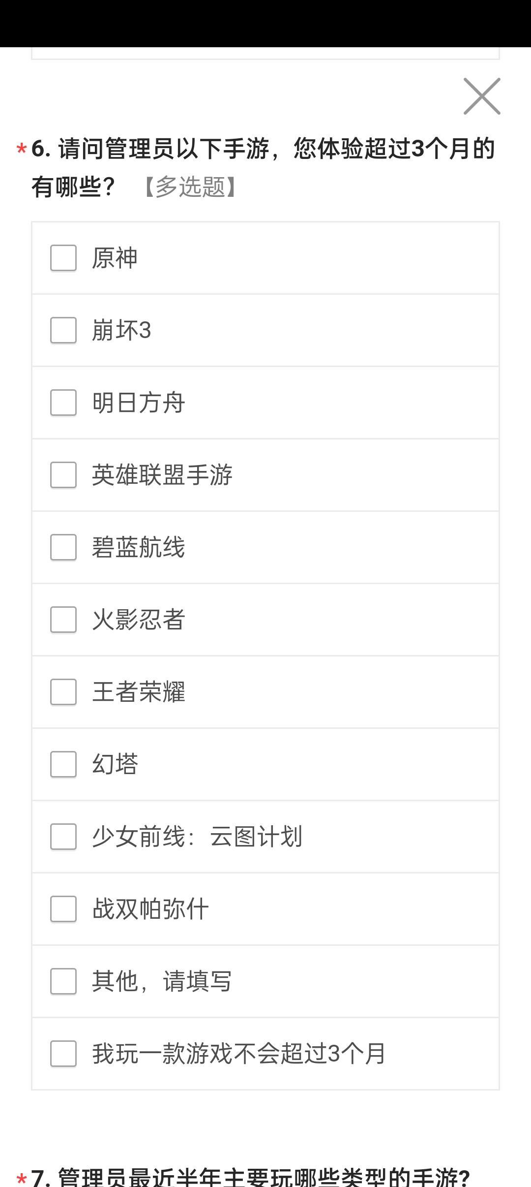Tap question 6 title text
This screenshot has height=1187, width=531.
(x=264, y=167)
